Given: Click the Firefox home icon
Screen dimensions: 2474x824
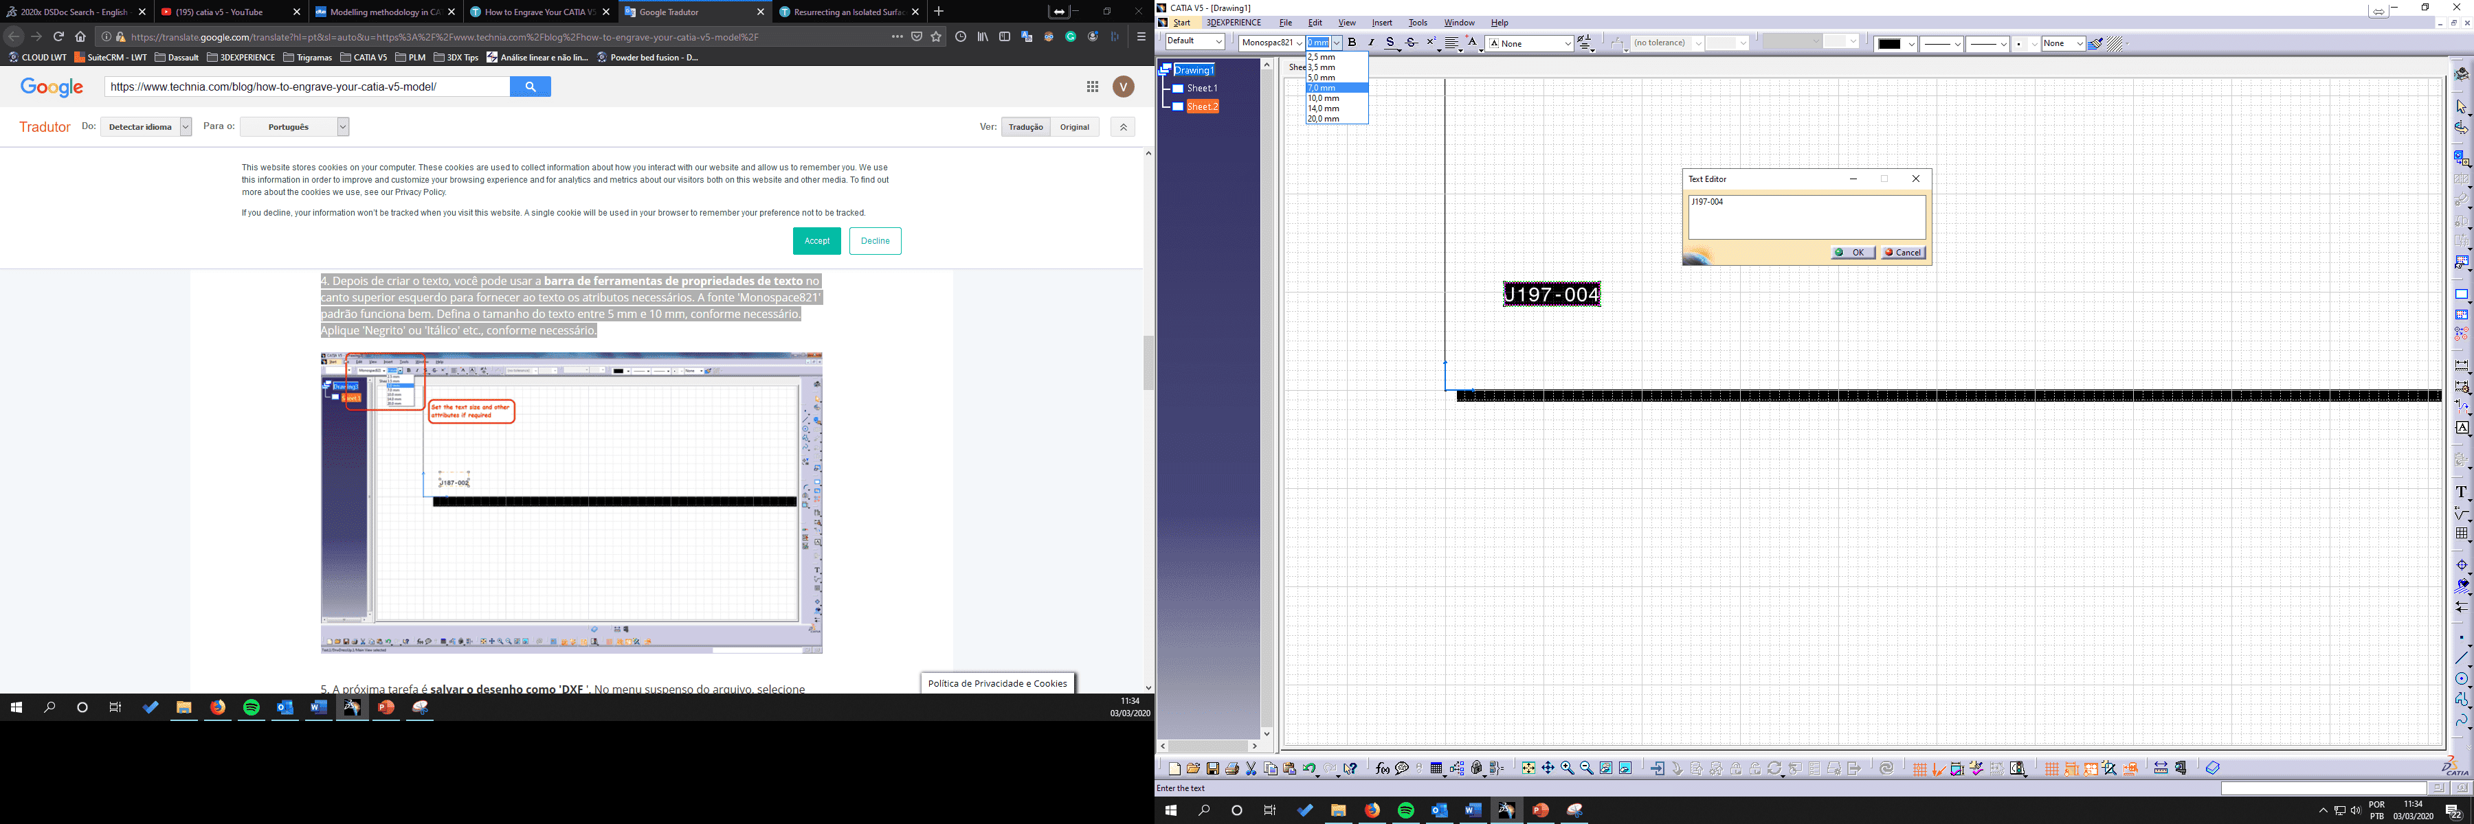Looking at the screenshot, I should tap(80, 36).
